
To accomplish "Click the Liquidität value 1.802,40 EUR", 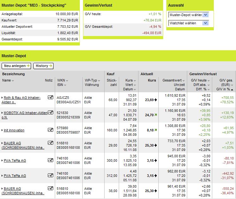I will click(x=67, y=33).
